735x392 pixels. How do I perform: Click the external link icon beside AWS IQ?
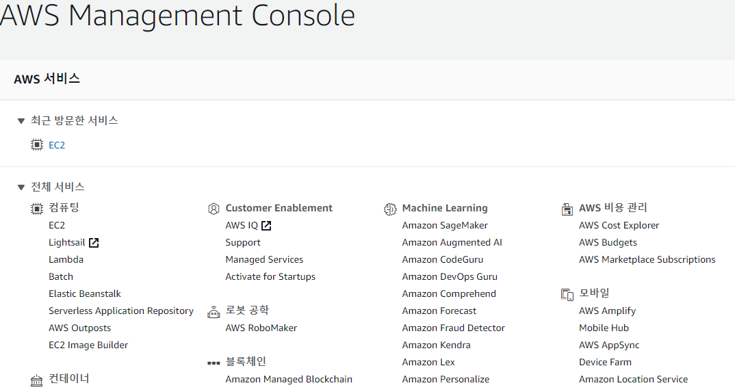click(x=266, y=226)
